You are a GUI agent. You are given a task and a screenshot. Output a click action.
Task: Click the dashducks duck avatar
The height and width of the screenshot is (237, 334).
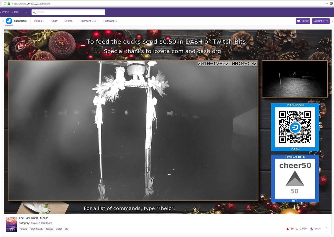pyautogui.click(x=9, y=21)
